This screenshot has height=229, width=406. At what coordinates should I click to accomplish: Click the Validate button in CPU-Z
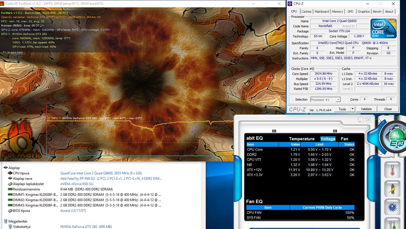pos(366,109)
